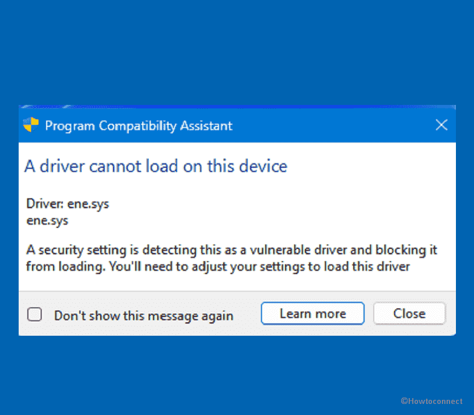This screenshot has width=474, height=415.
Task: Click the X in the title bar
Action: click(x=441, y=125)
